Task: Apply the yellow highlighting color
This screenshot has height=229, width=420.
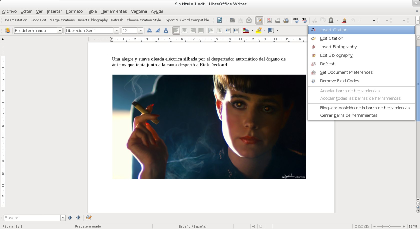Action: (259, 30)
